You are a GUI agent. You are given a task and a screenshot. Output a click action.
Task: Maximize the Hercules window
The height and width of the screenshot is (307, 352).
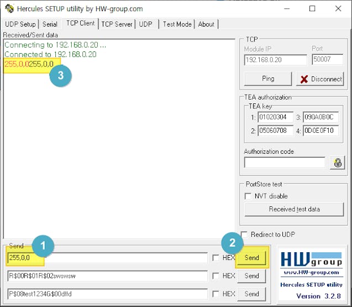(x=312, y=9)
